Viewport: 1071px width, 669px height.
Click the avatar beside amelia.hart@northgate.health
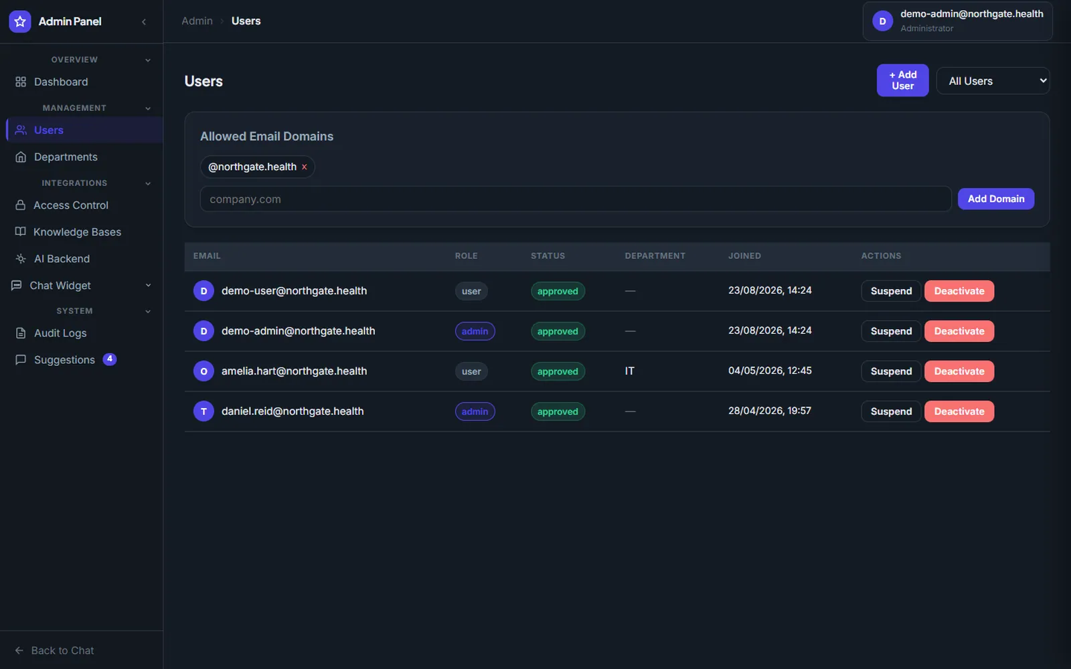[203, 371]
